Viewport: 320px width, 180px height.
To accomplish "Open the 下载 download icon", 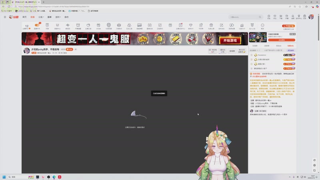I will pos(281,17).
